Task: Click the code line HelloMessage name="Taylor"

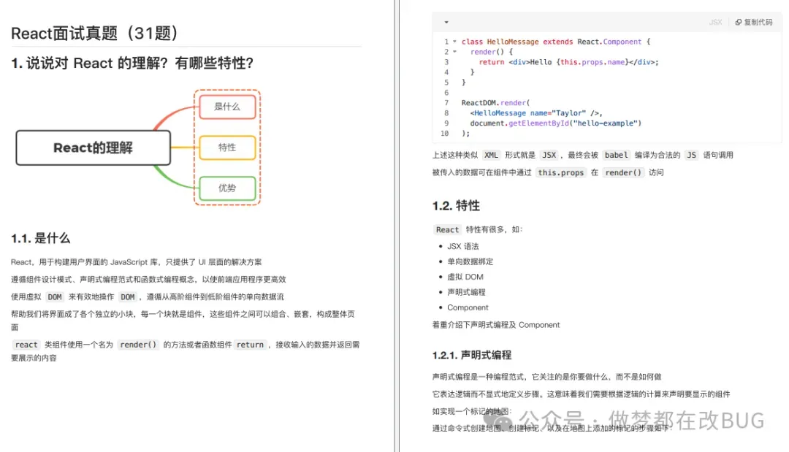Action: pos(536,113)
